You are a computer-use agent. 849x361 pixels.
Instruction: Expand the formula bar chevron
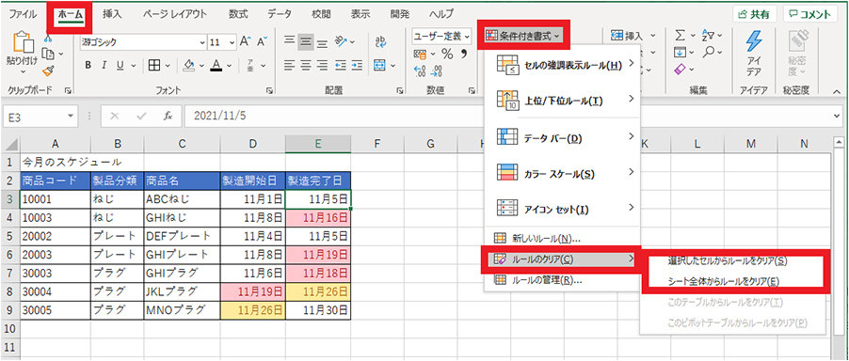tap(837, 116)
